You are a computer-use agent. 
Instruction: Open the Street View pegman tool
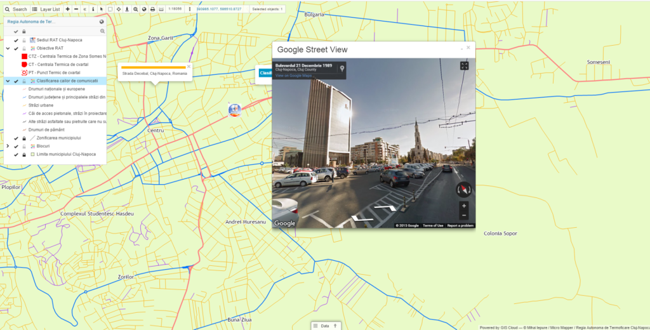pos(127,9)
